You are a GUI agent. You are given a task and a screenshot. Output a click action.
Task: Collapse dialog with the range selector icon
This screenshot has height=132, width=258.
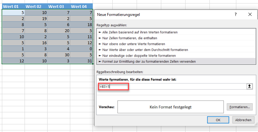(249, 87)
